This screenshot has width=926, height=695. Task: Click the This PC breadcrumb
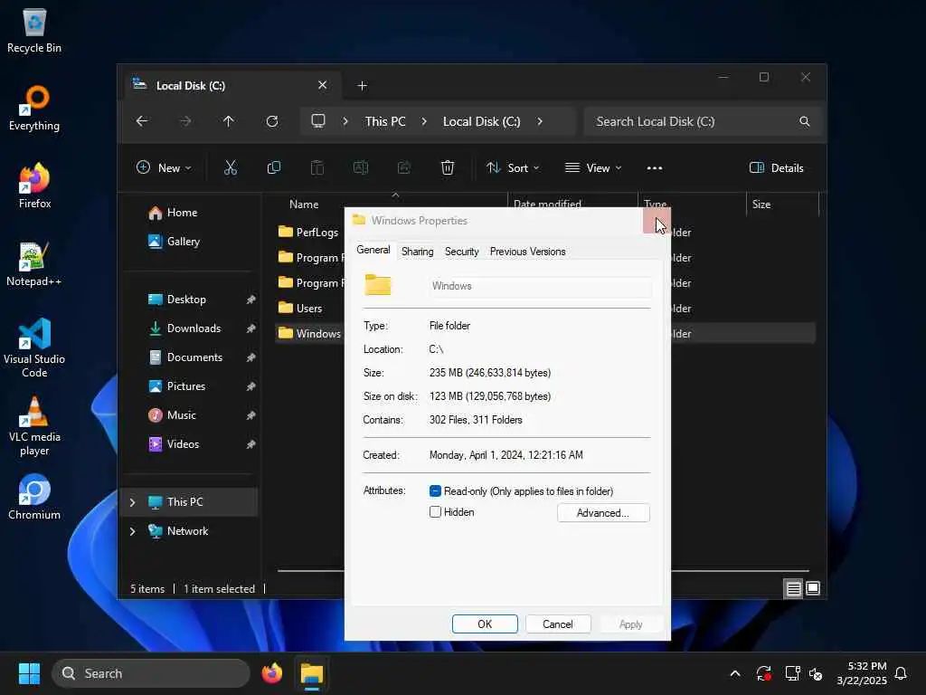[385, 121]
